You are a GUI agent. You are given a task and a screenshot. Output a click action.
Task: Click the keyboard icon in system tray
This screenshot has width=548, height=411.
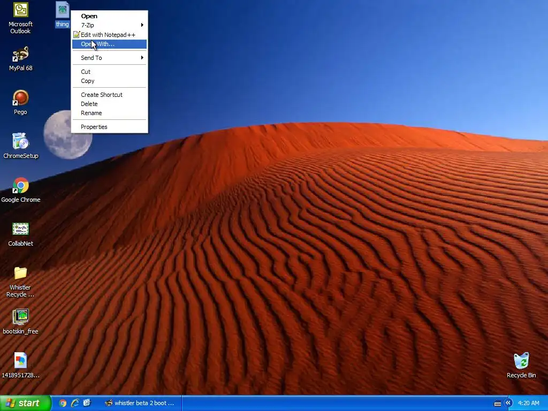[497, 404]
